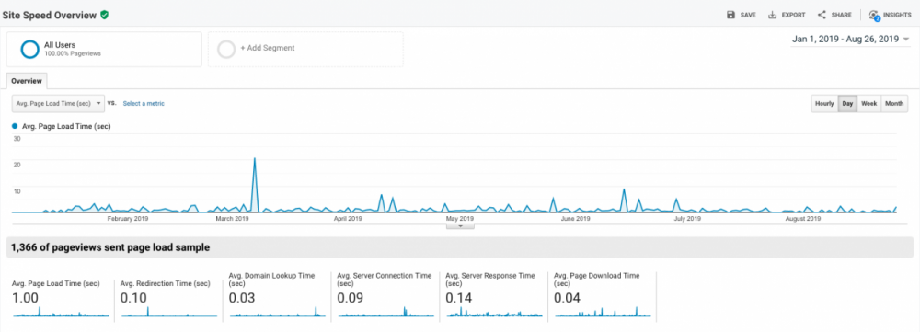Click the All Users segment box
This screenshot has width=920, height=332.
[104, 50]
